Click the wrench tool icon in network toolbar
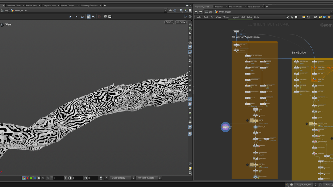The image size is (333, 187). (x=287, y=17)
